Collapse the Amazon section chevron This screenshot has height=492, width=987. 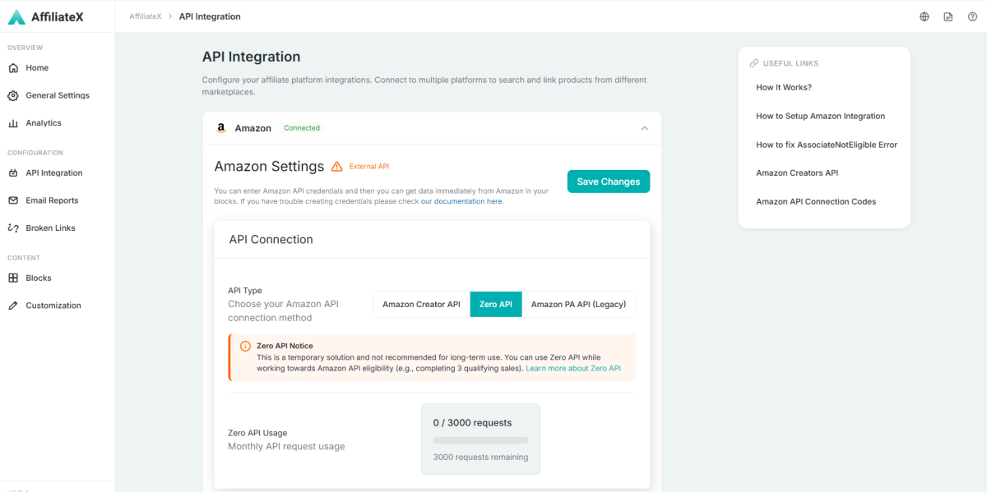point(644,128)
